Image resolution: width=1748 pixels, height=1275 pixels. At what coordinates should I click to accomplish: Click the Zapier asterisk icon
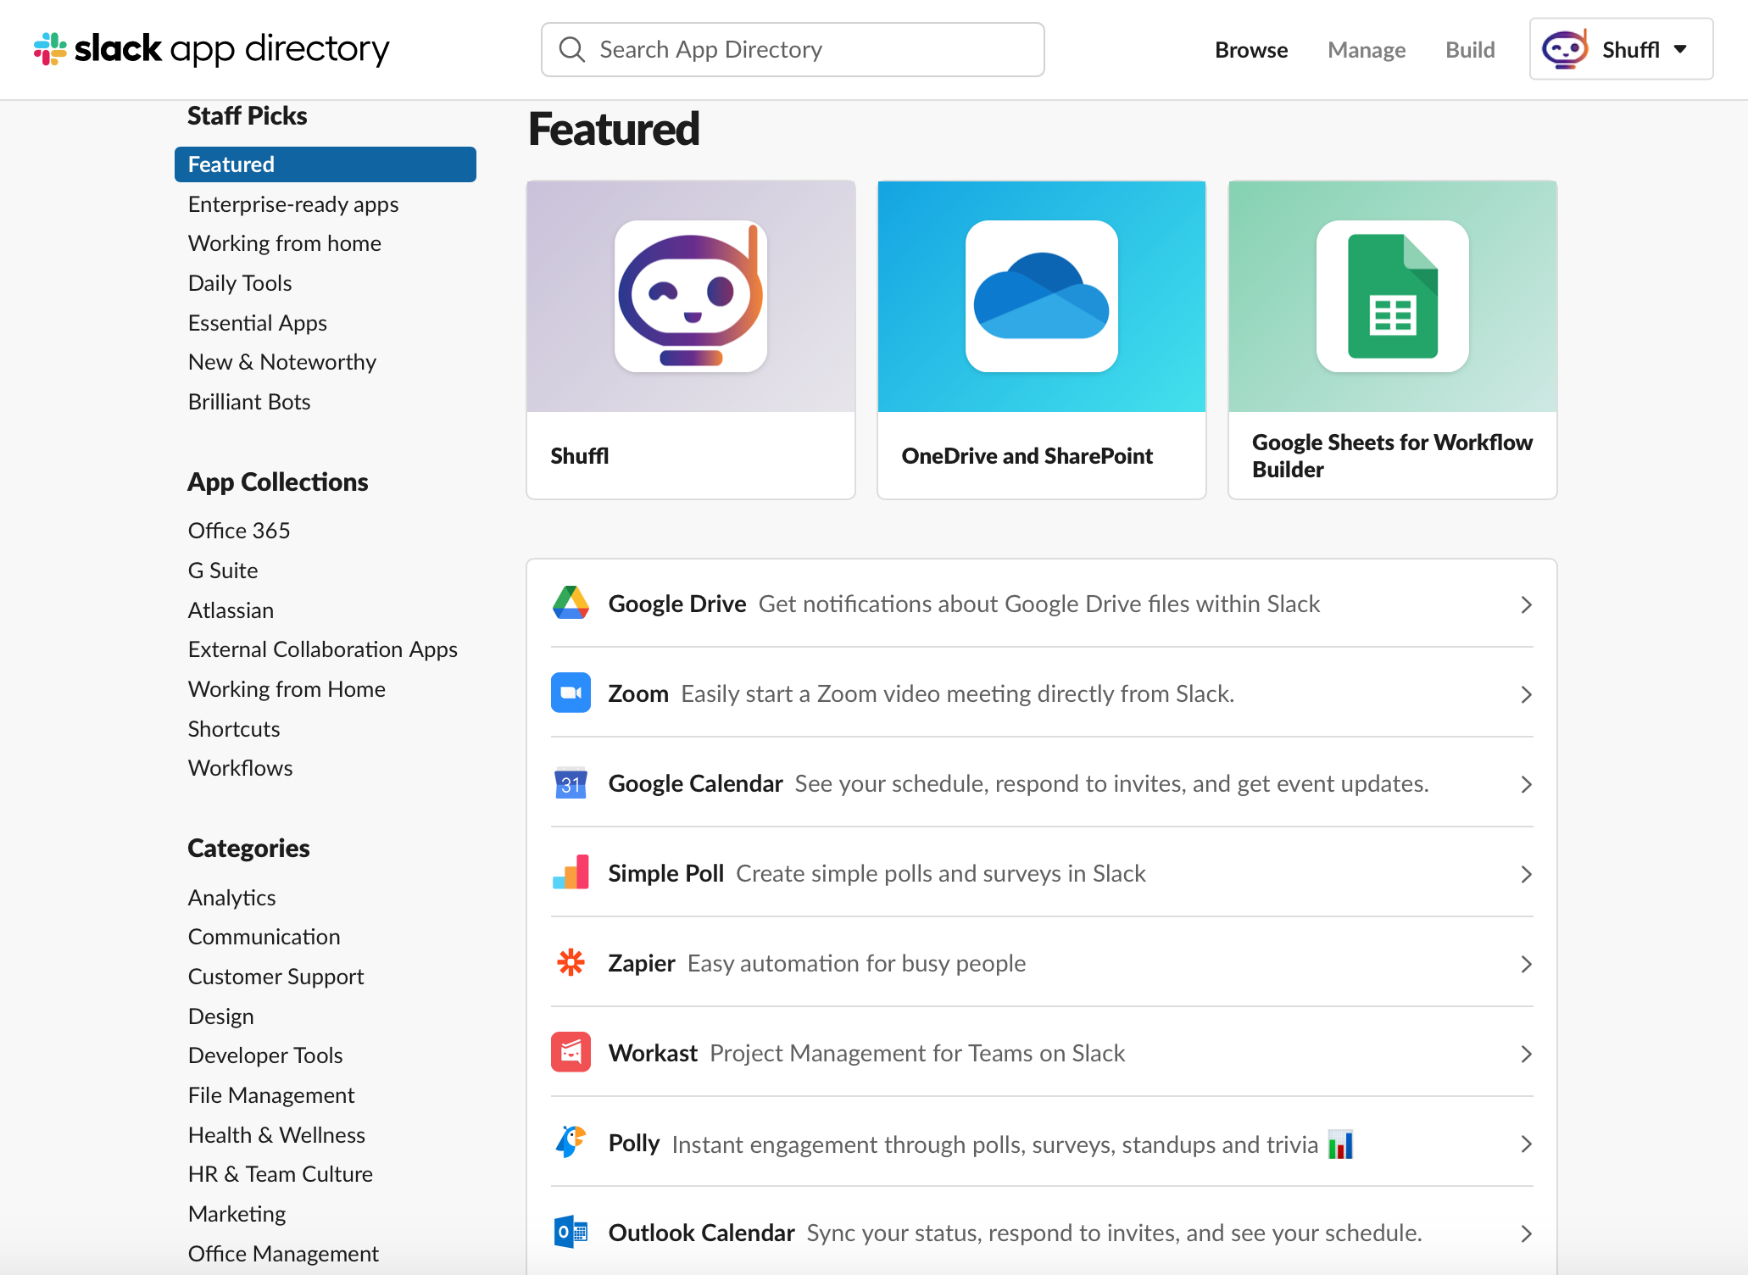click(x=571, y=963)
